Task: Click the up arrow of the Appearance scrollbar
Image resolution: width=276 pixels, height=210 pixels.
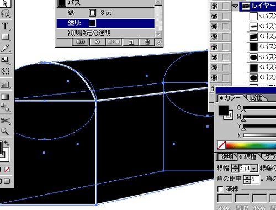Action: click(158, 2)
